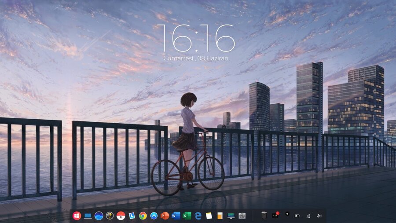The image size is (396, 223).
Task: Click the speaker volume icon
Action: coord(319,216)
